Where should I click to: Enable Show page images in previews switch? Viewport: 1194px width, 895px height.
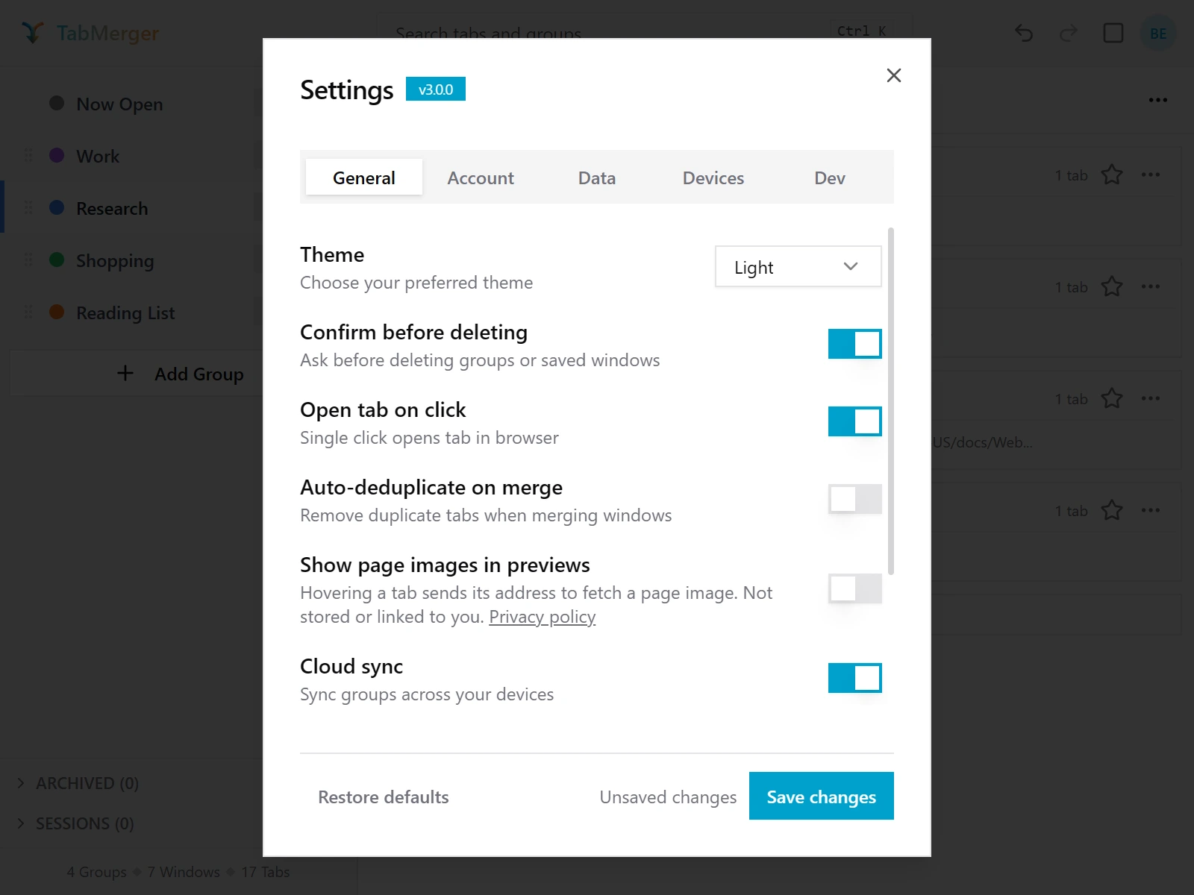[x=854, y=588]
